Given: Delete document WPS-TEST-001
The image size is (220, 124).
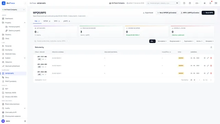Looking at the screenshot, I should (211, 58).
